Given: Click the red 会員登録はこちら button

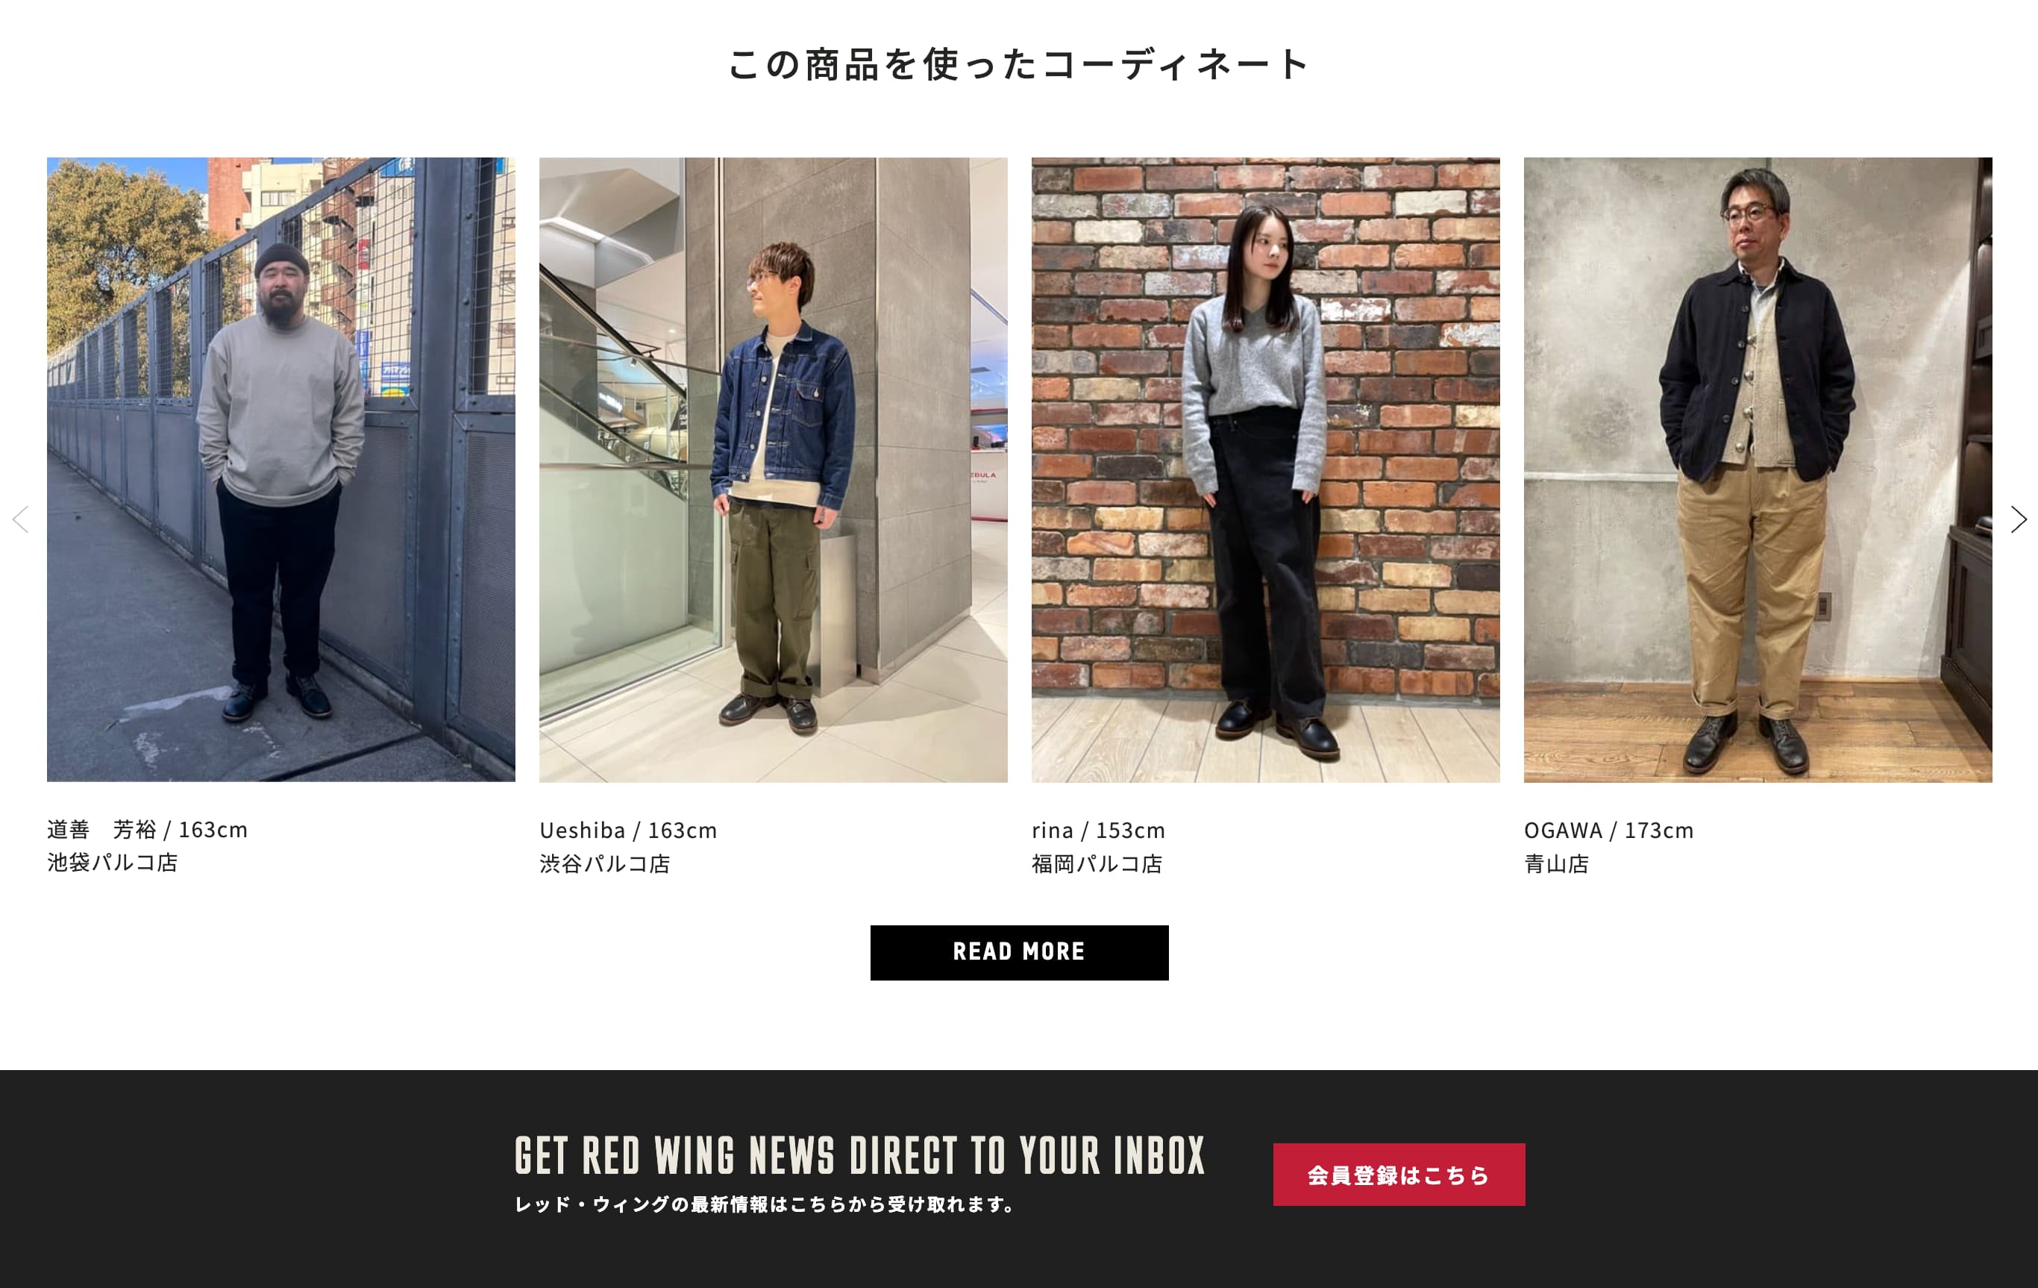Looking at the screenshot, I should click(x=1399, y=1175).
